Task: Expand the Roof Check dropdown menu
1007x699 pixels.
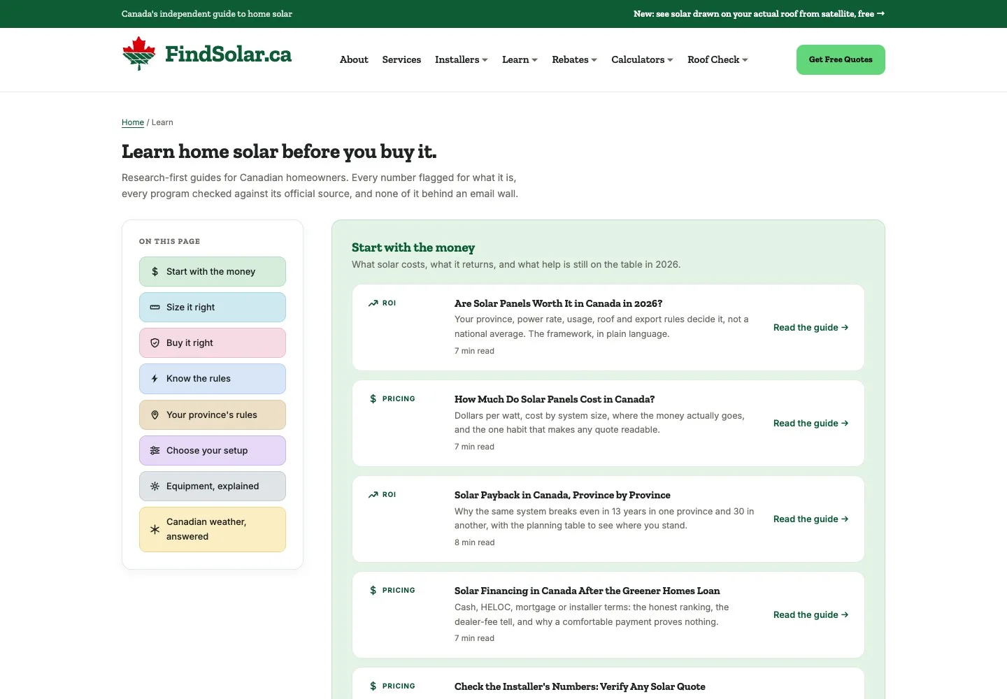Action: pyautogui.click(x=717, y=60)
